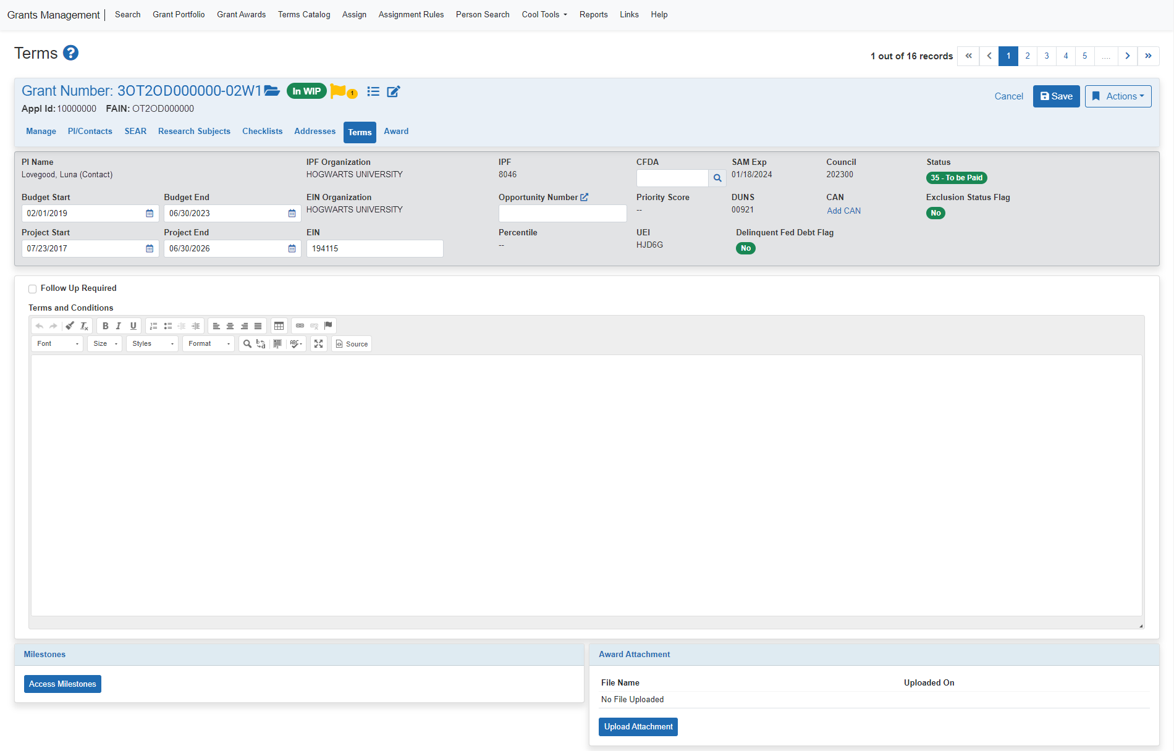This screenshot has height=751, width=1174.
Task: Check the Follow Up Required checkbox
Action: pyautogui.click(x=32, y=289)
